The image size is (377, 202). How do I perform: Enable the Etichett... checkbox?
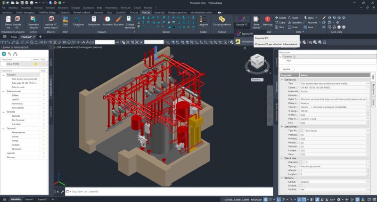pos(302,186)
